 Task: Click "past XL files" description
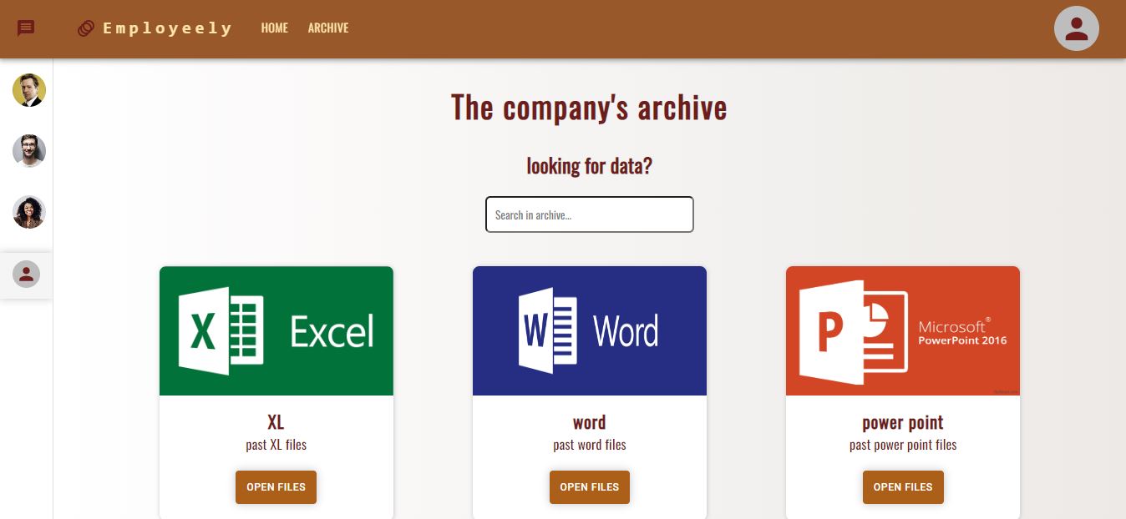[x=276, y=445]
